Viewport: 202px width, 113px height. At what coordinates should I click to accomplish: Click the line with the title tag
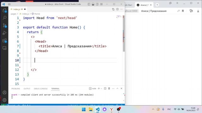(73, 46)
